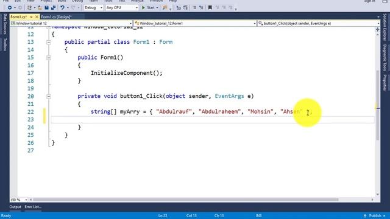Image resolution: width=390 pixels, height=219 pixels.
Task: Click the decrease indent toolbar icon
Action: coord(179,8)
